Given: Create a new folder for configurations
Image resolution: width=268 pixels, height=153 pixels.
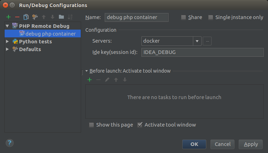Looking at the screenshot, I should pos(61,17).
